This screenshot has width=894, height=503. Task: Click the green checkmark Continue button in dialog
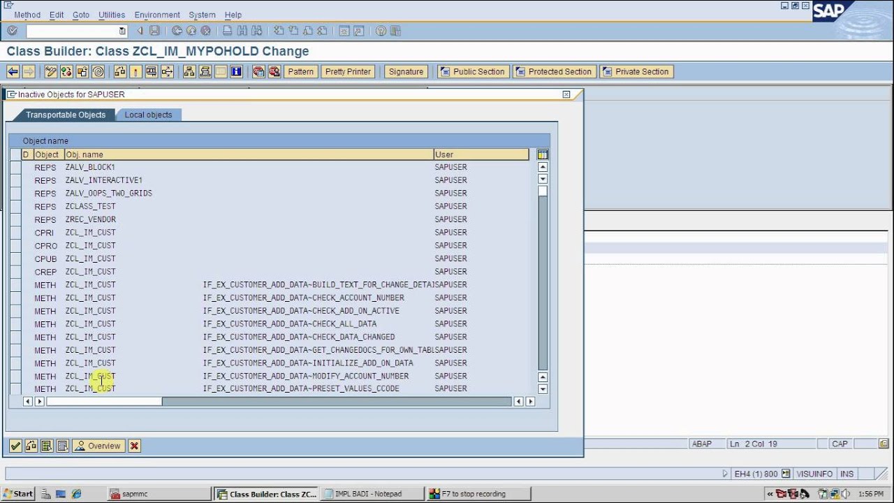tap(15, 446)
